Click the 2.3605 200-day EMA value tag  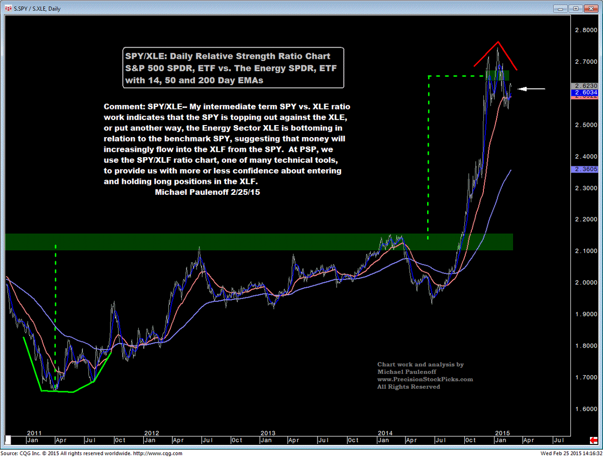click(x=584, y=170)
